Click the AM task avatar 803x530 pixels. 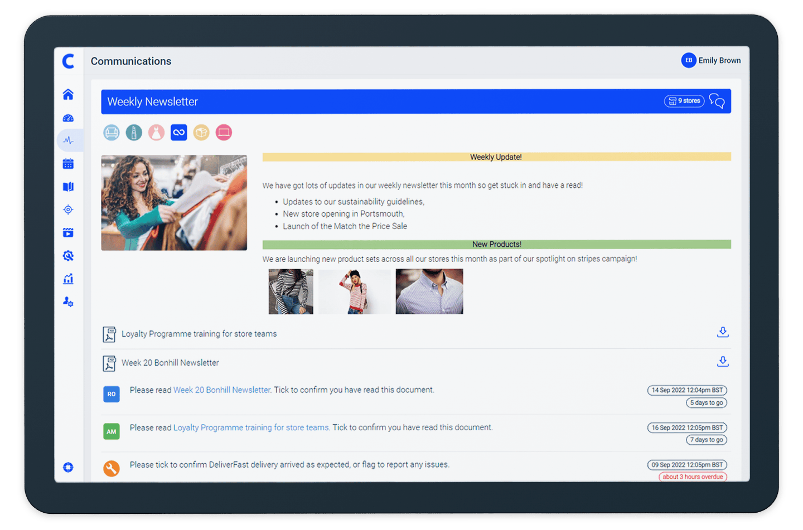112,431
